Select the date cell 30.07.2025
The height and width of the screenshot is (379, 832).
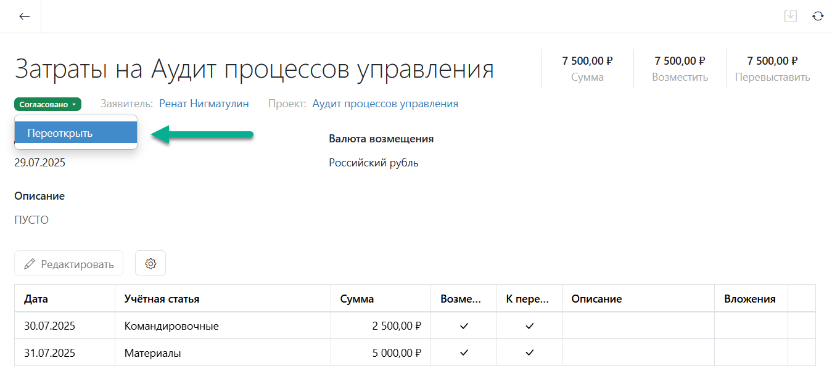65,325
